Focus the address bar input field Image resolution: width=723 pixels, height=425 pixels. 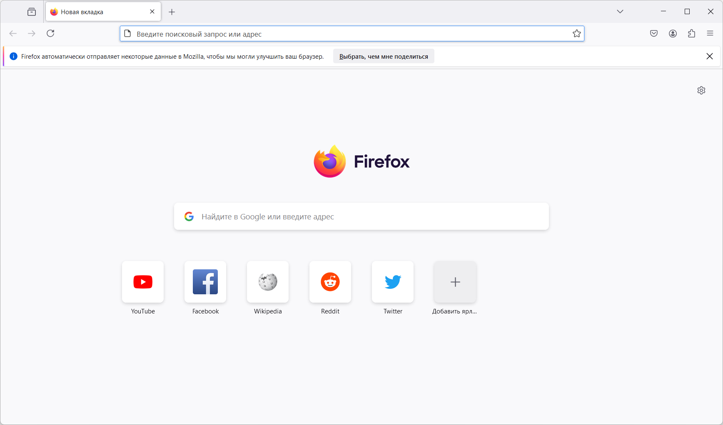point(350,34)
